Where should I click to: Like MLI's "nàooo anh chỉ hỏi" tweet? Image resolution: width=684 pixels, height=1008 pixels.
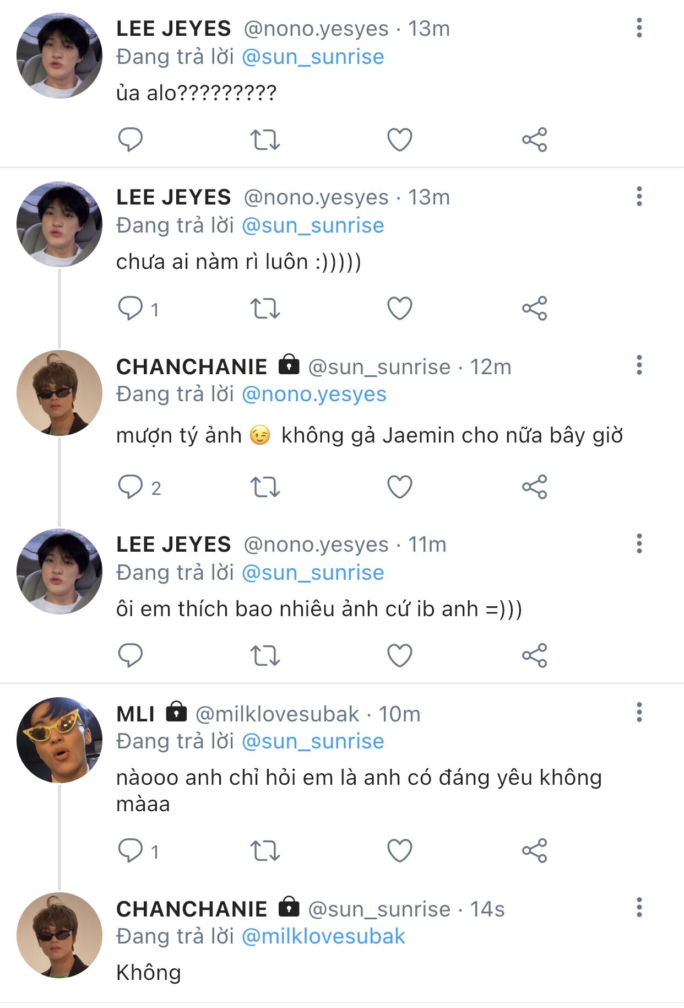click(400, 850)
